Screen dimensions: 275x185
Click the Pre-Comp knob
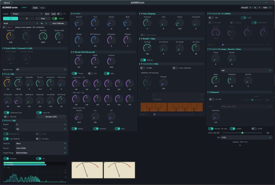click(61, 101)
